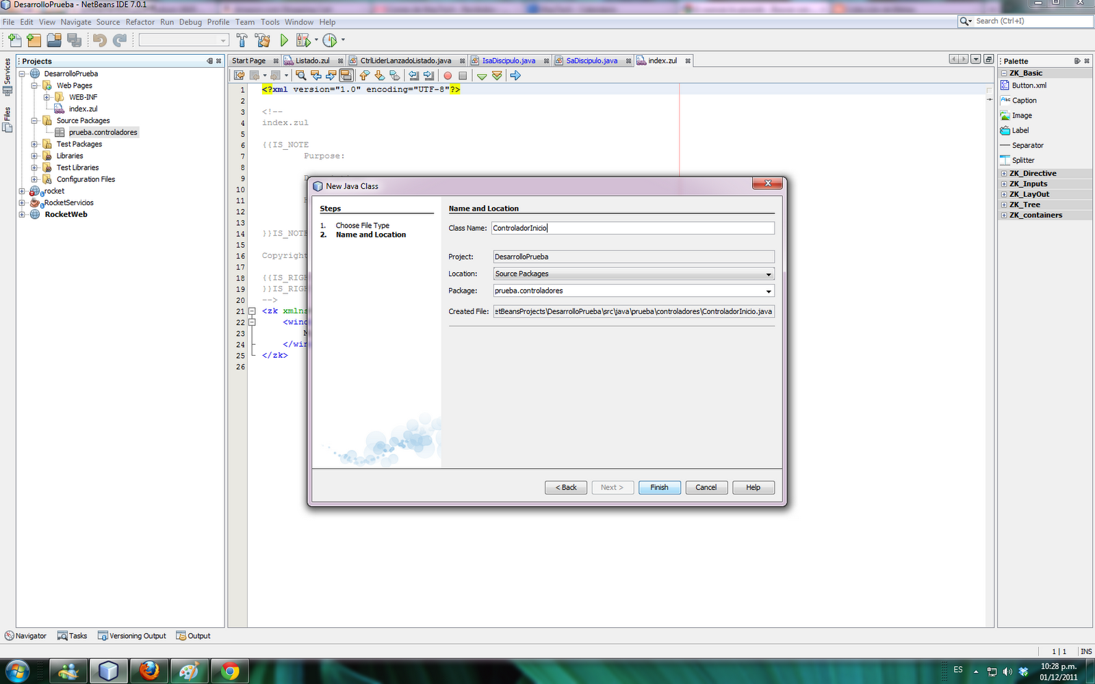This screenshot has height=684, width=1095.
Task: Click the Undo arrow in the main toolbar
Action: 100,40
